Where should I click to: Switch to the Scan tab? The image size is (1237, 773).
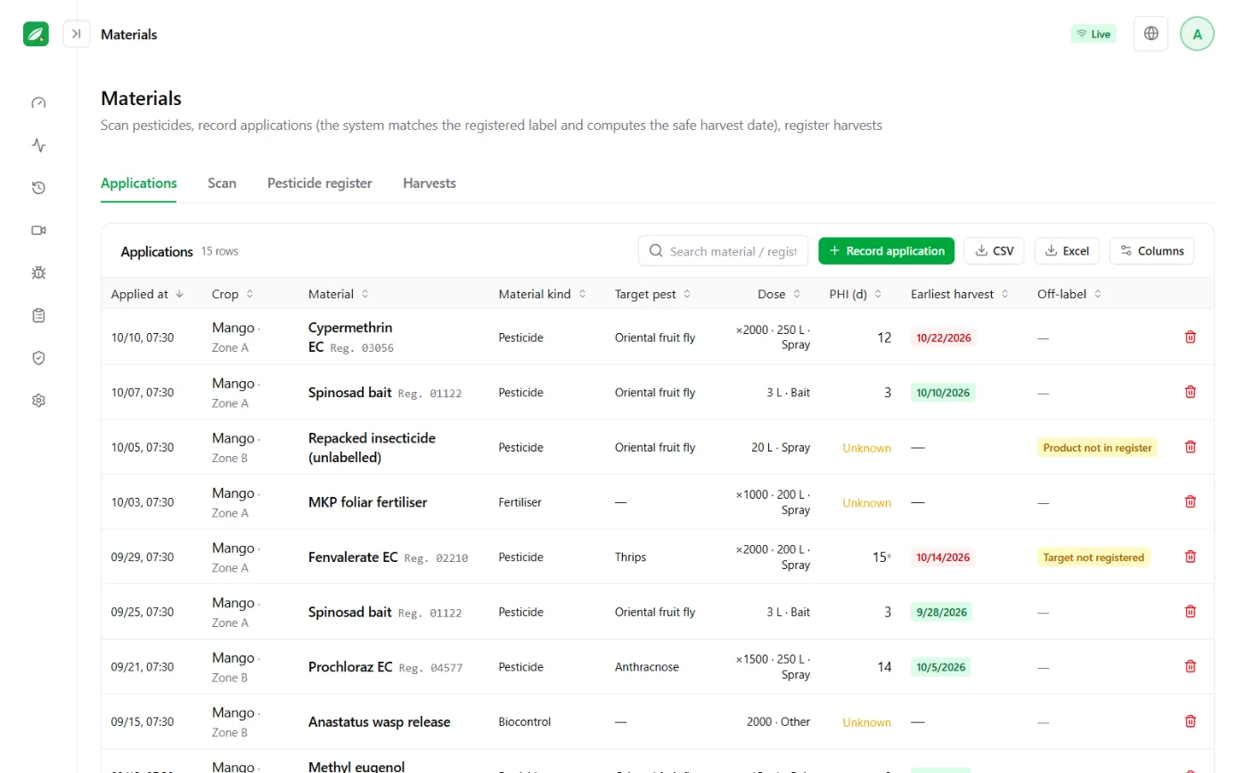222,183
